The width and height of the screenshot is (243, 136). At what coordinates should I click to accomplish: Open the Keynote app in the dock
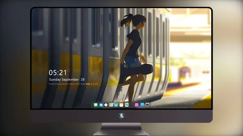(x=111, y=105)
